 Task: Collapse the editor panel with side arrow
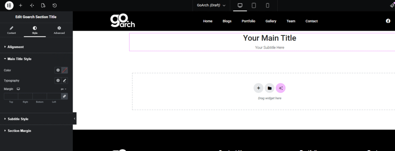click(74, 119)
